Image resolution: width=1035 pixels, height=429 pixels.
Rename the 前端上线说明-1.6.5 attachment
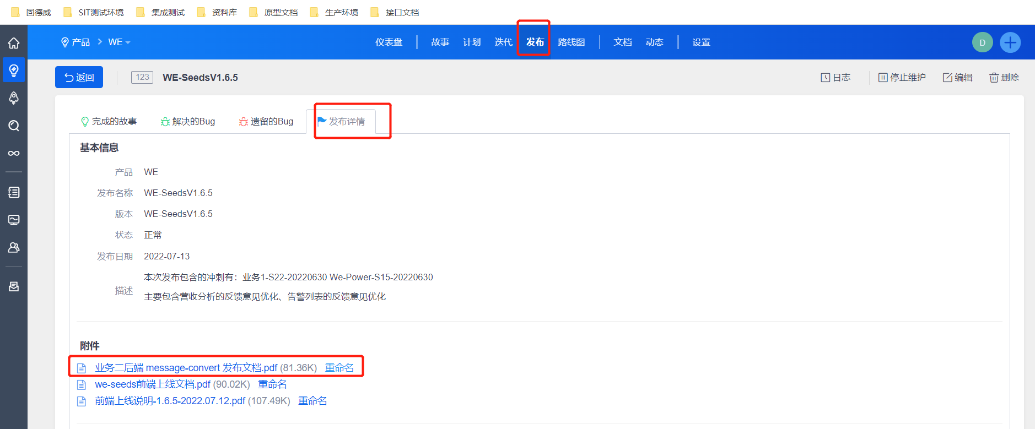(312, 401)
